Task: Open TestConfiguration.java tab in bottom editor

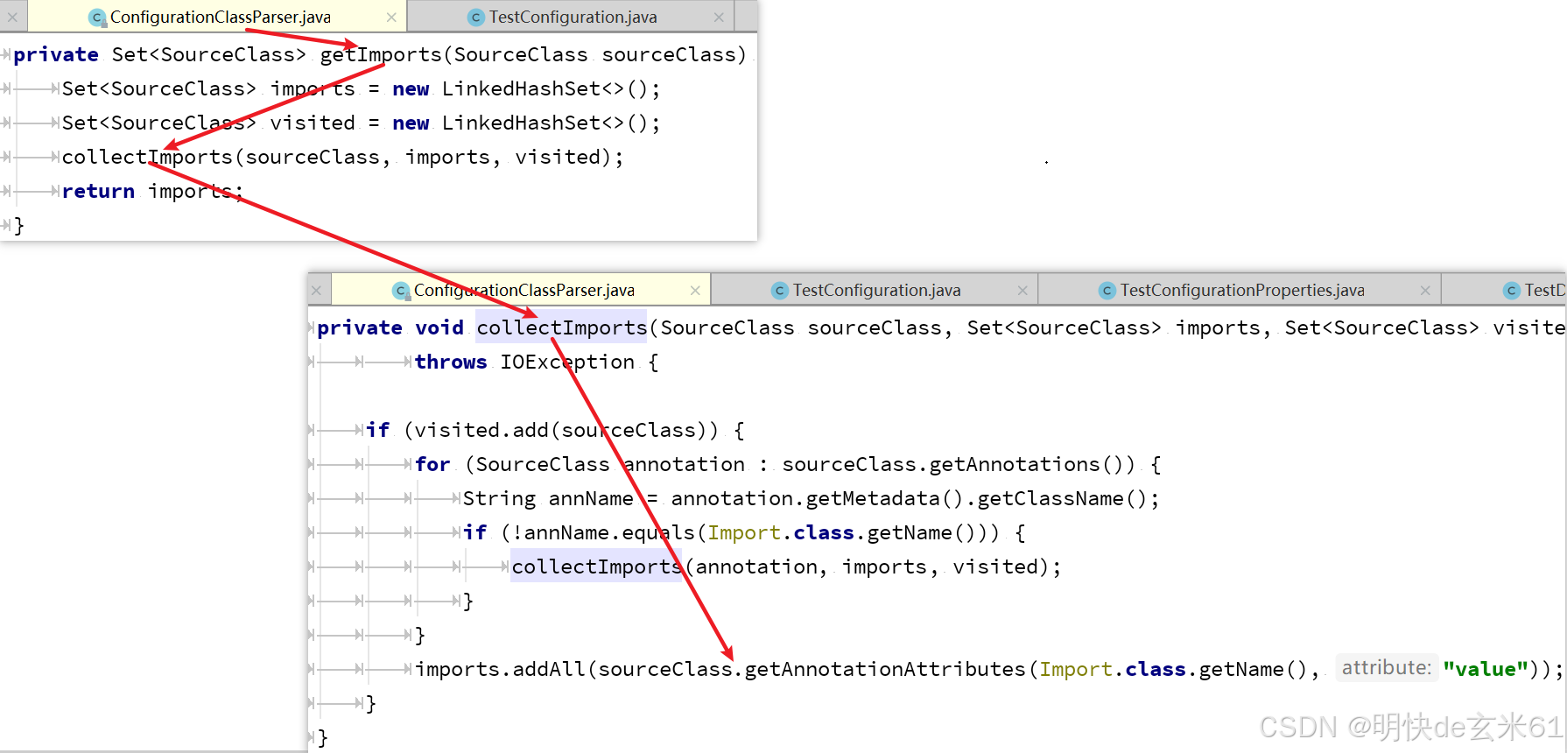Action: coord(876,290)
